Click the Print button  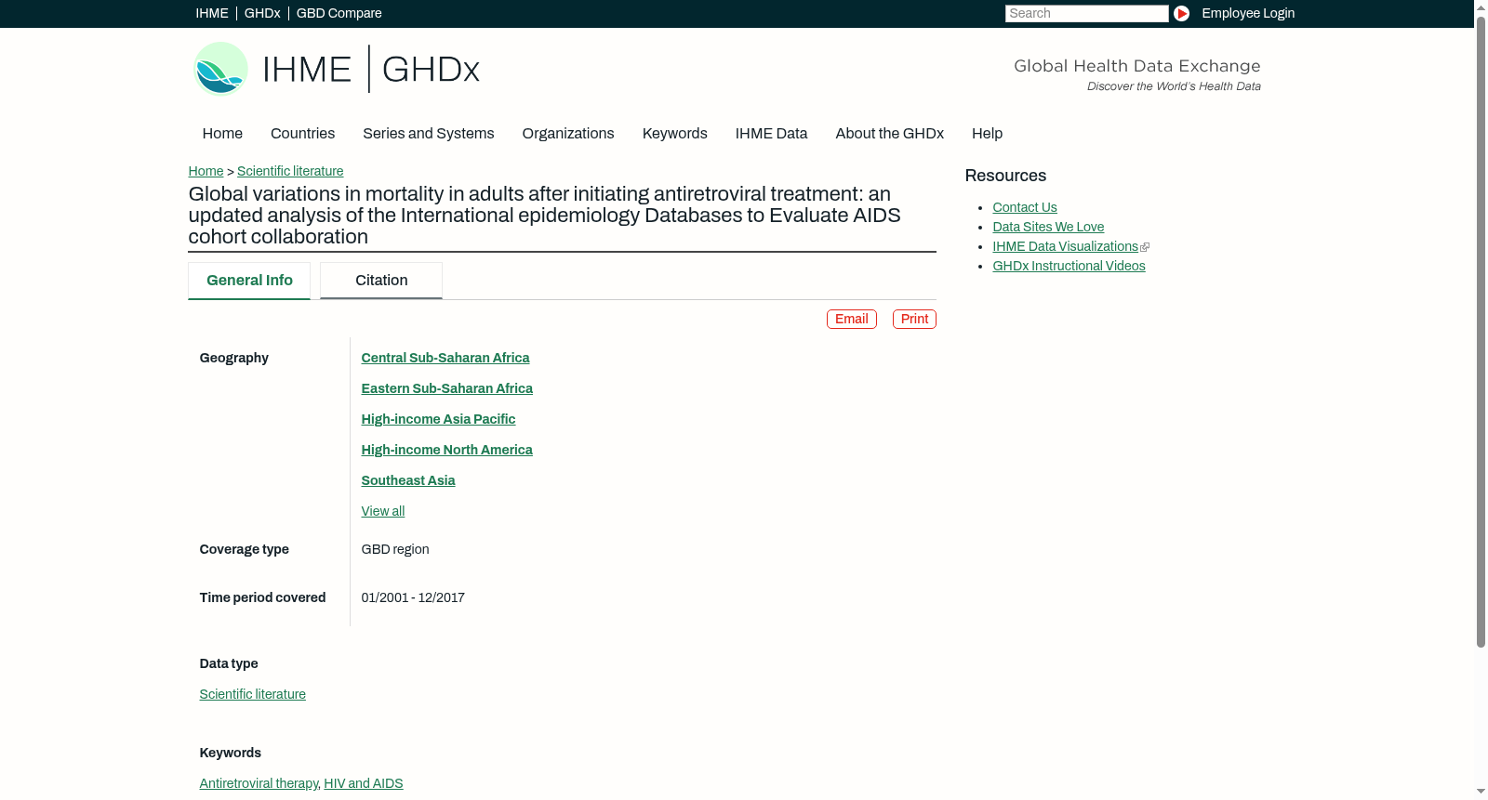point(914,319)
